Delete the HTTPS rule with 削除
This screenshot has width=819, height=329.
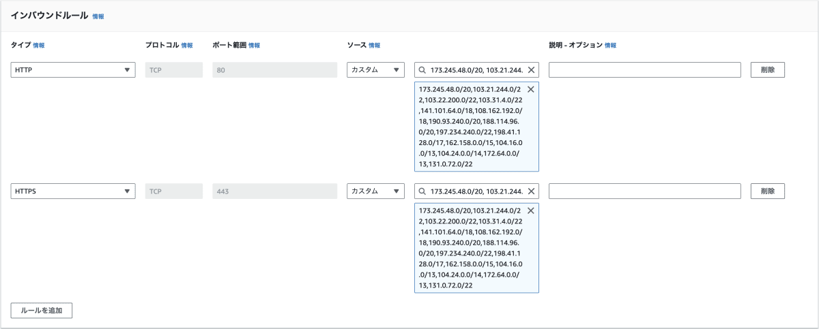tap(768, 191)
